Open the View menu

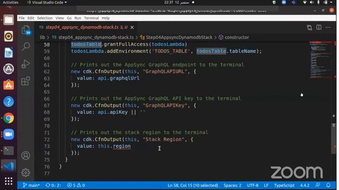[x=60, y=18]
